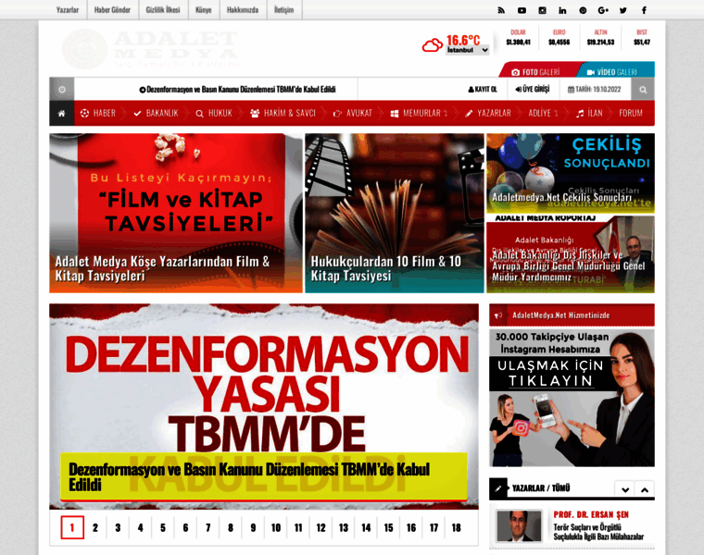Click the clock icon beside news ticker

[62, 89]
